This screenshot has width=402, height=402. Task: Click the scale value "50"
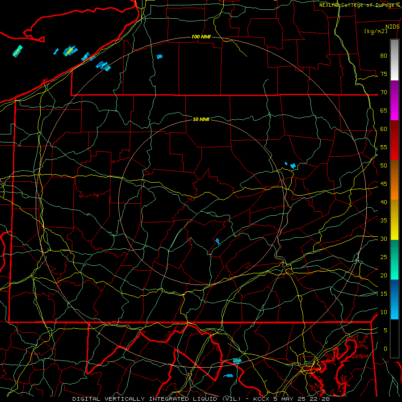(x=384, y=166)
